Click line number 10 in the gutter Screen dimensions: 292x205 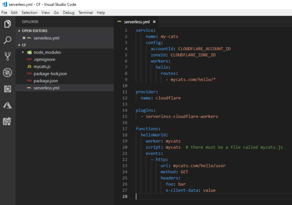pos(125,86)
